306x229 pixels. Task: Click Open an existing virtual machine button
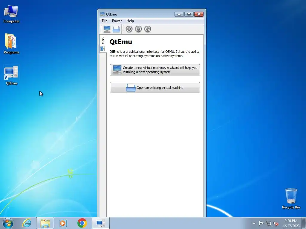pyautogui.click(x=155, y=88)
